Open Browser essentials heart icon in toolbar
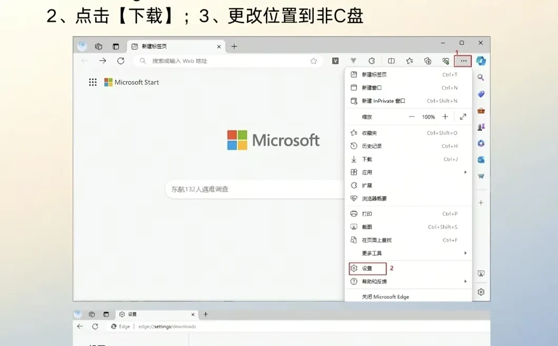 click(x=445, y=61)
